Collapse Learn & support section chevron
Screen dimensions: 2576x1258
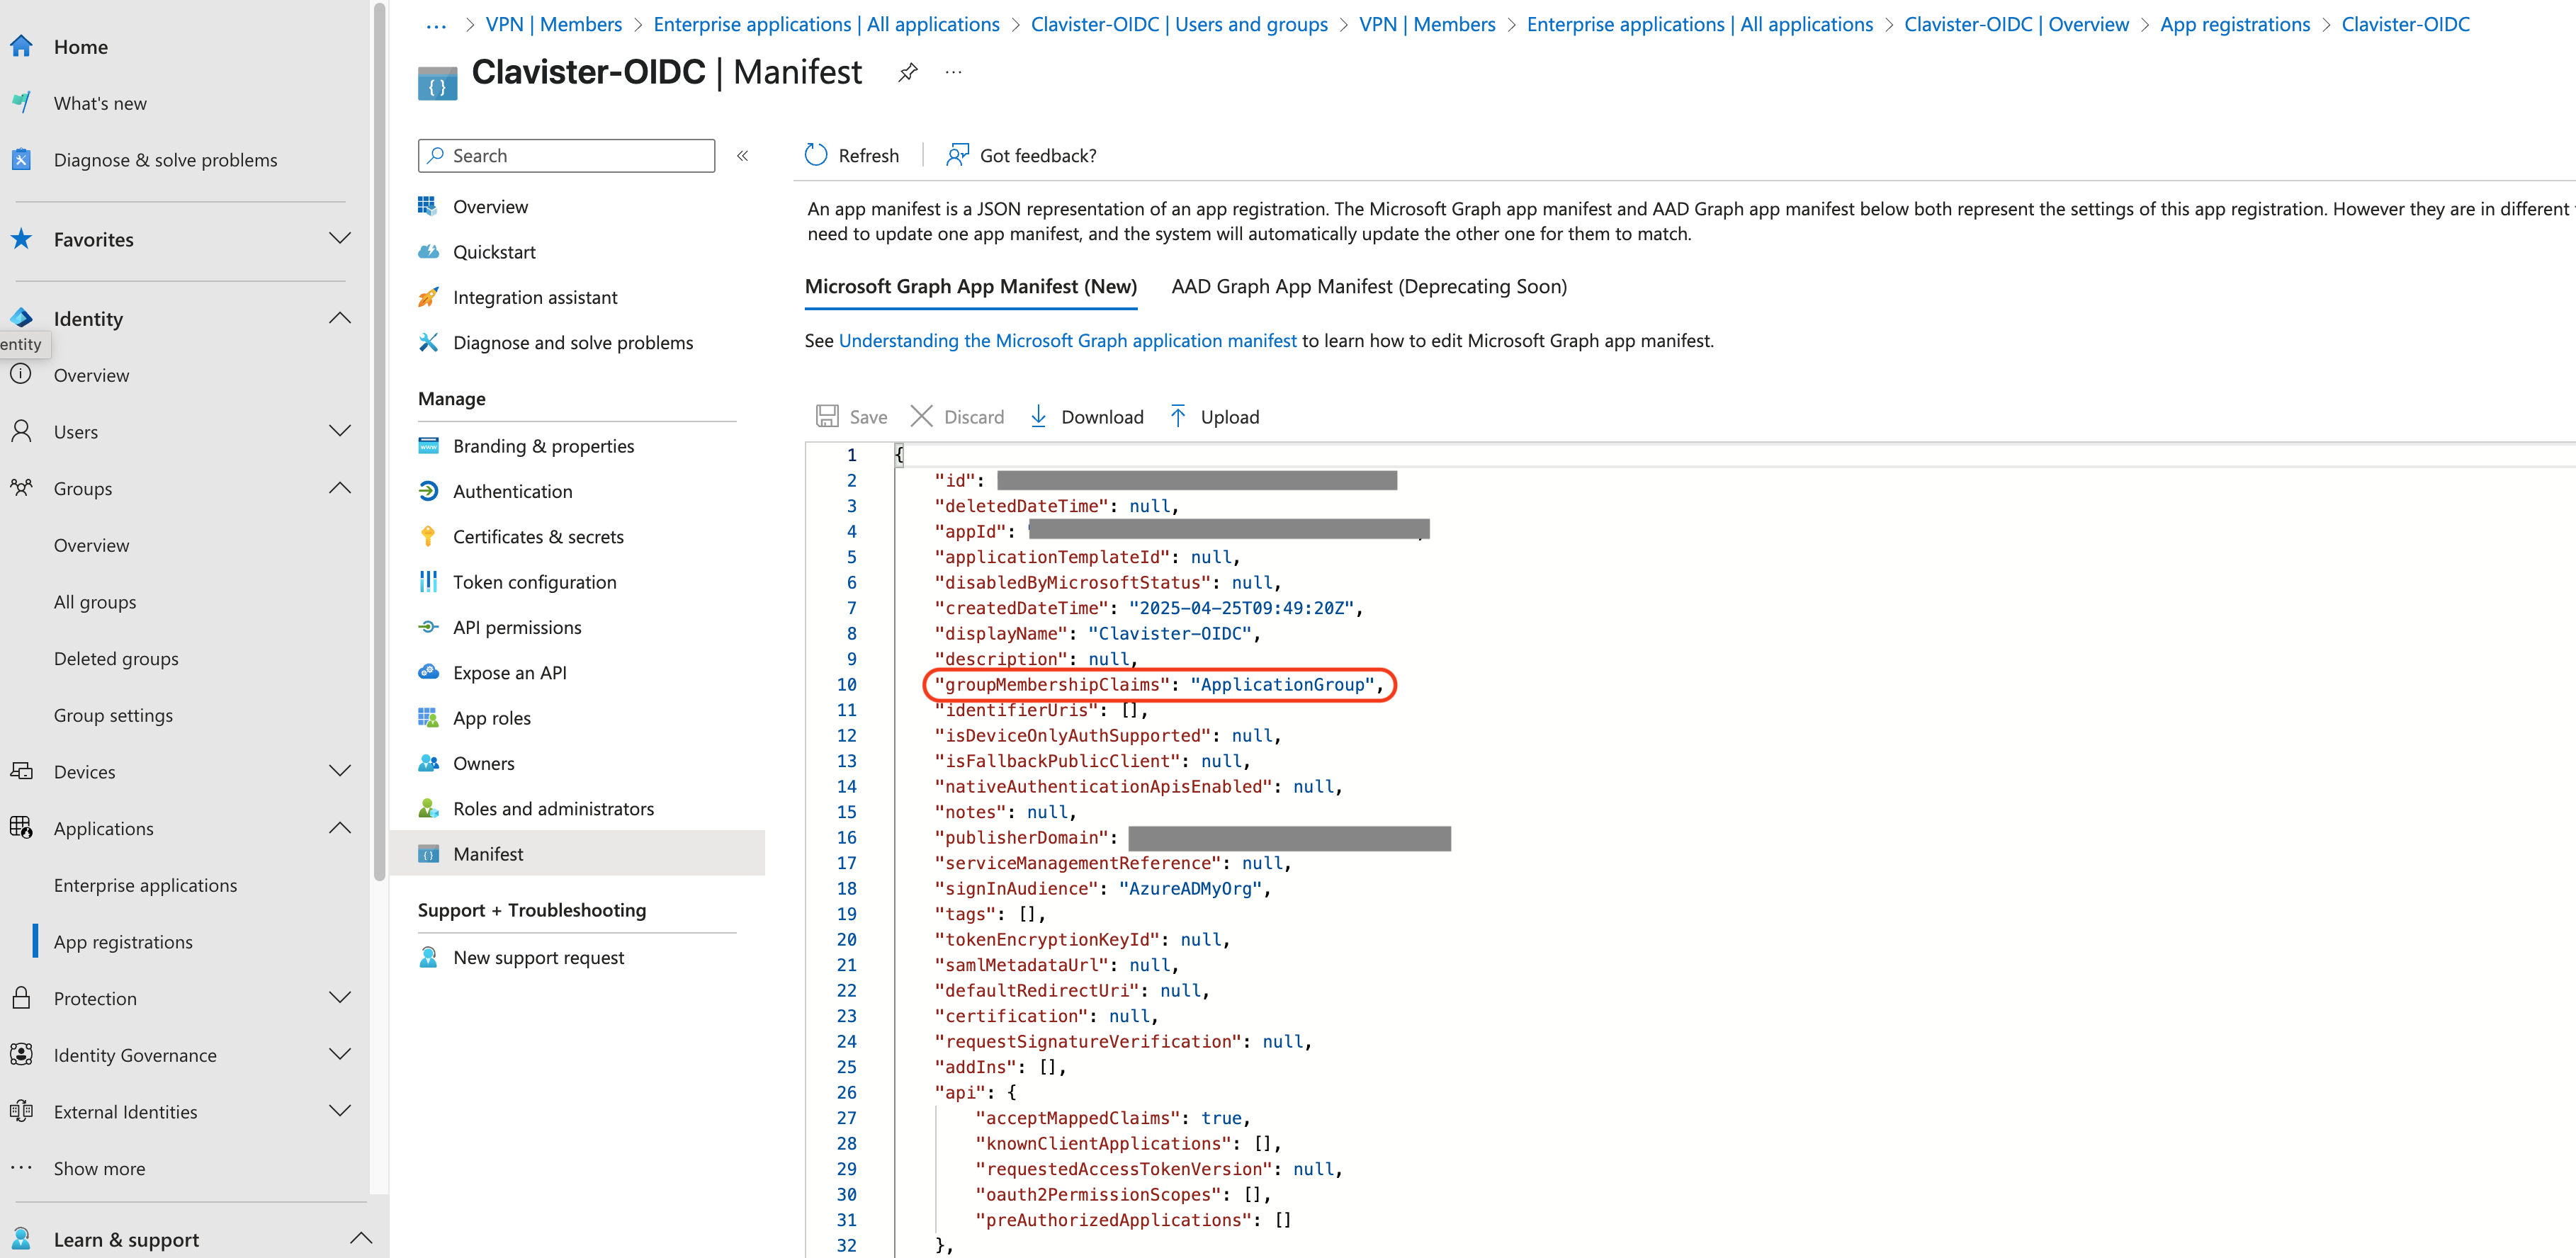tap(361, 1239)
